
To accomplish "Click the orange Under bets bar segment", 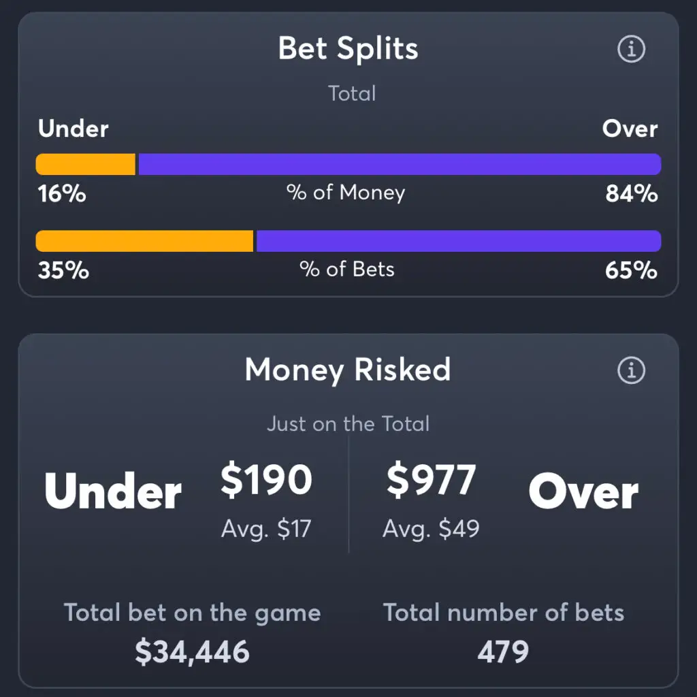I will tap(144, 241).
